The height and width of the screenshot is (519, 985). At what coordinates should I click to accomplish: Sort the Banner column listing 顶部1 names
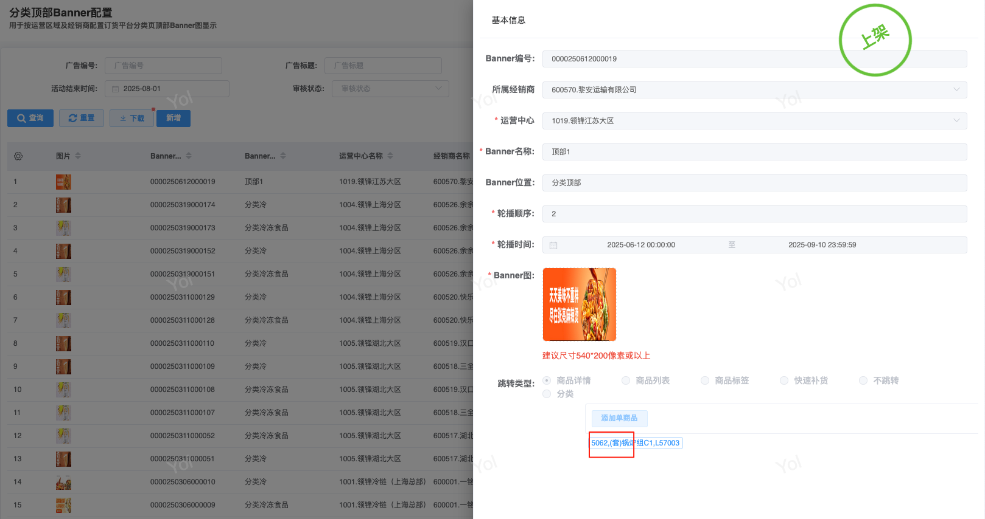coord(283,156)
